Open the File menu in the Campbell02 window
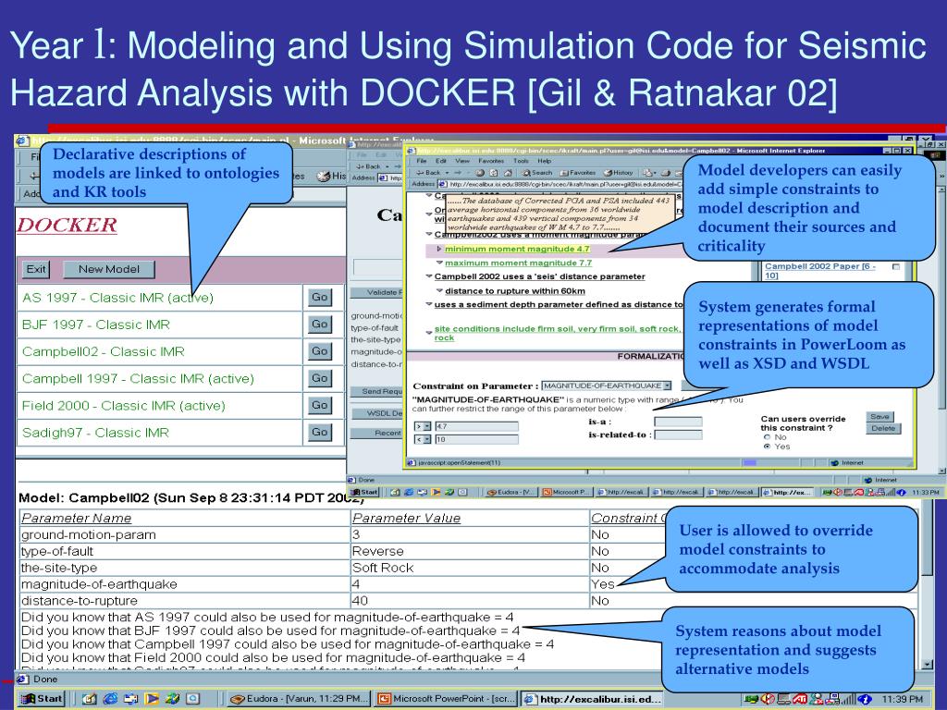Viewport: 947px width, 710px height. tap(422, 161)
